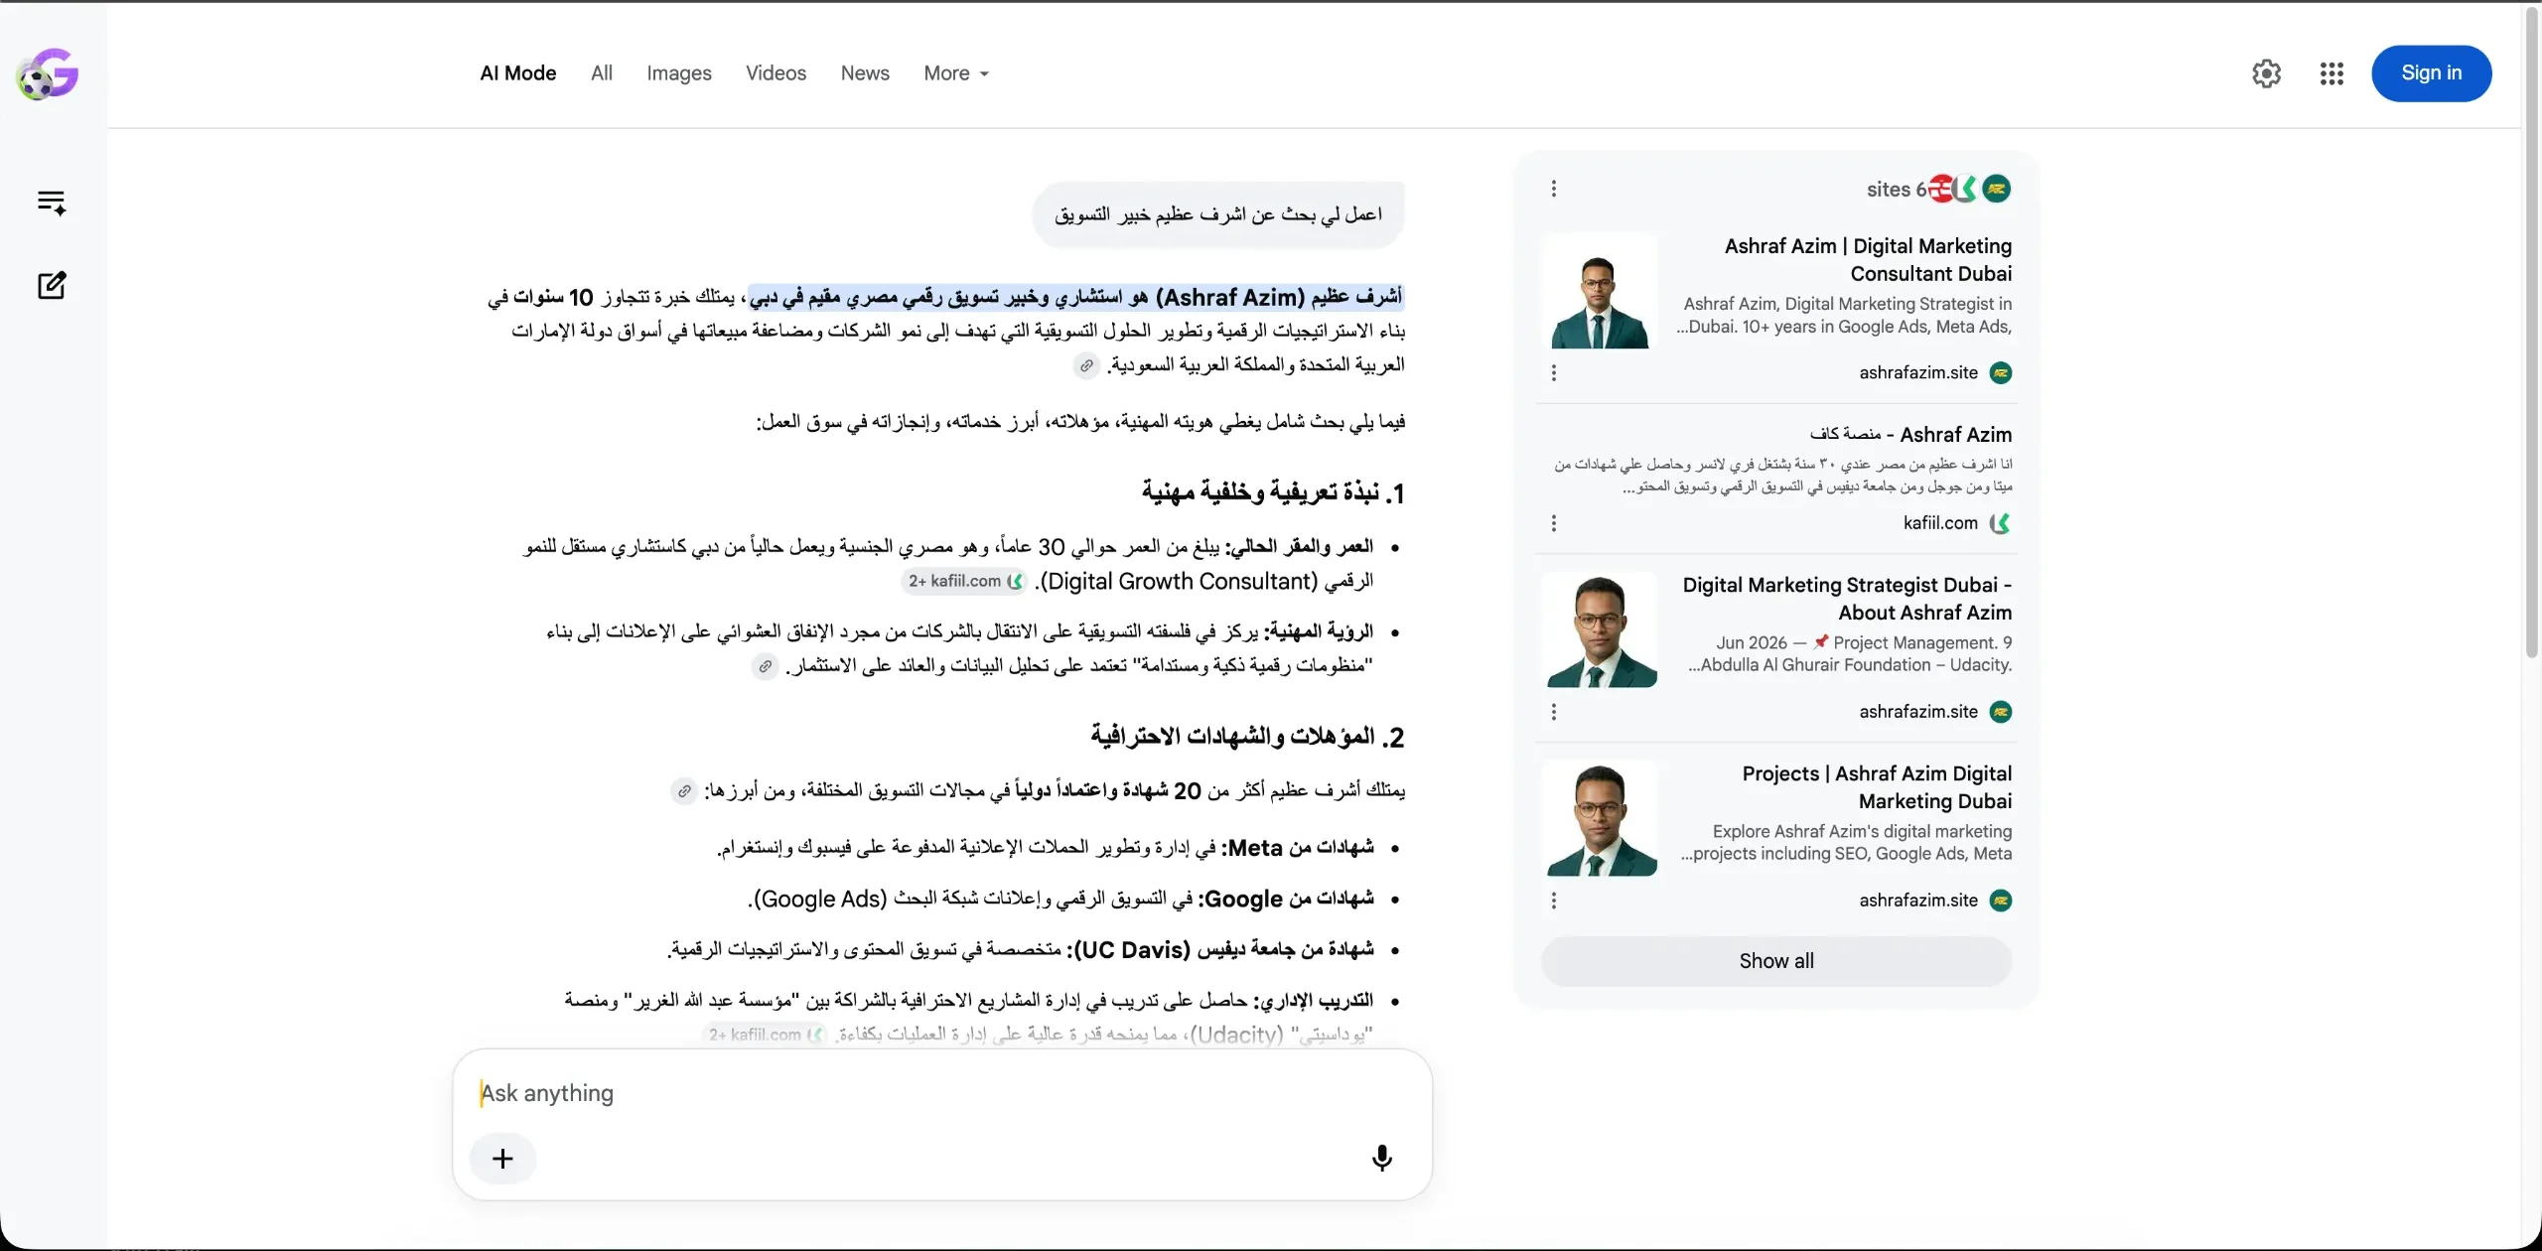
Task: Click link icon after the 20 certificates sentence
Action: [x=683, y=791]
